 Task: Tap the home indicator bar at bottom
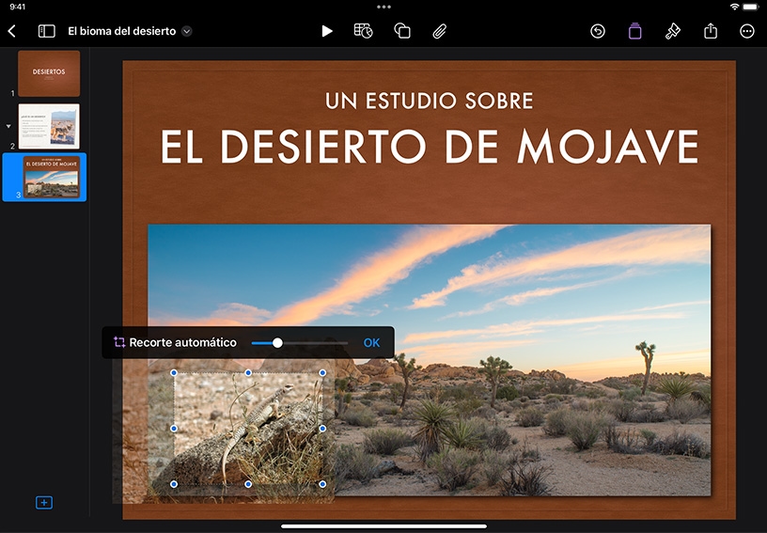383,526
